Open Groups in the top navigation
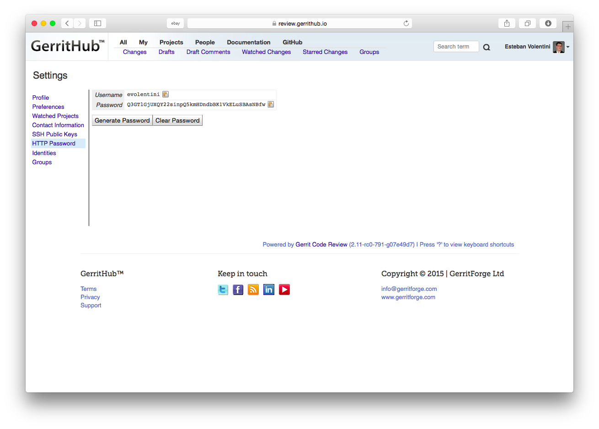 click(369, 52)
